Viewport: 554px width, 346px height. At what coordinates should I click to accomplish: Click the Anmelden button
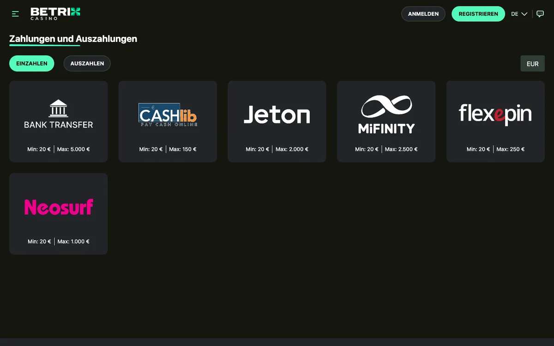(423, 14)
